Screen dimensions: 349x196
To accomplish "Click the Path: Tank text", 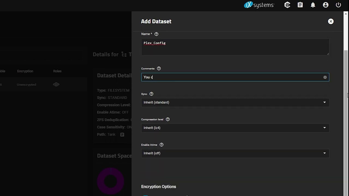I will click(x=106, y=134).
